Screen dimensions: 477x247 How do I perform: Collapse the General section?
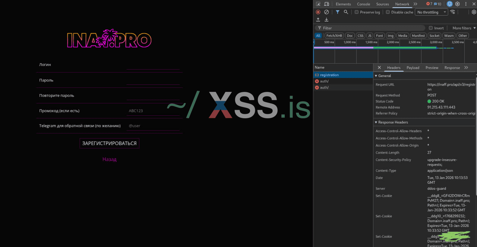coord(383,76)
